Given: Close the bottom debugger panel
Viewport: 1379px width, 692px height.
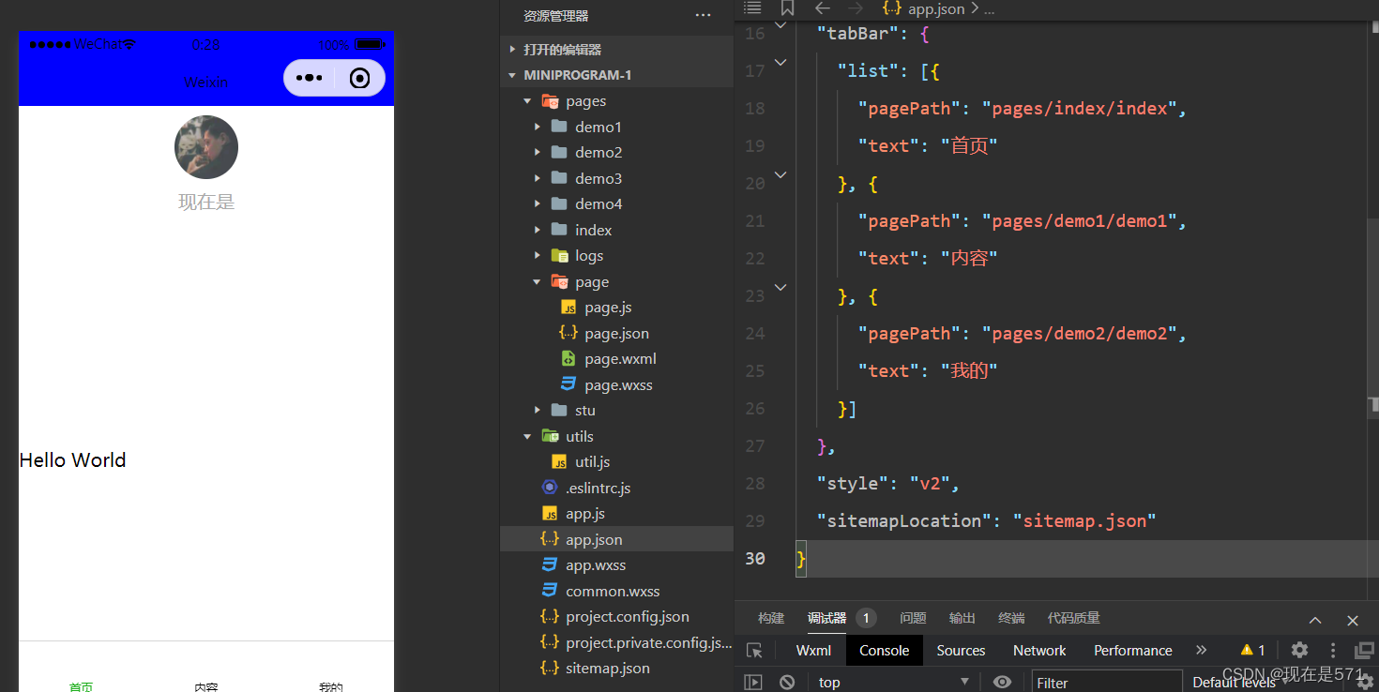Looking at the screenshot, I should (1353, 620).
